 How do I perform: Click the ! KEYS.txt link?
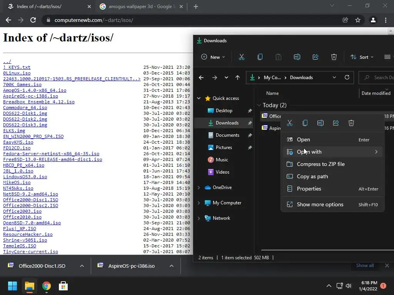pyautogui.click(x=17, y=67)
